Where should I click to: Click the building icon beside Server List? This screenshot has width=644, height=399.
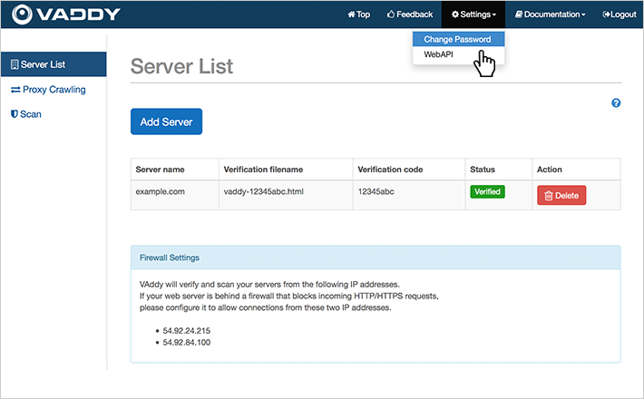pyautogui.click(x=15, y=64)
